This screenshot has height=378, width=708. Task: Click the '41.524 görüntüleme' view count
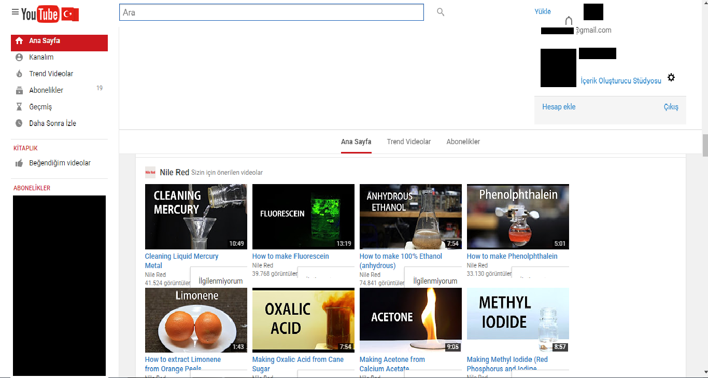(168, 283)
